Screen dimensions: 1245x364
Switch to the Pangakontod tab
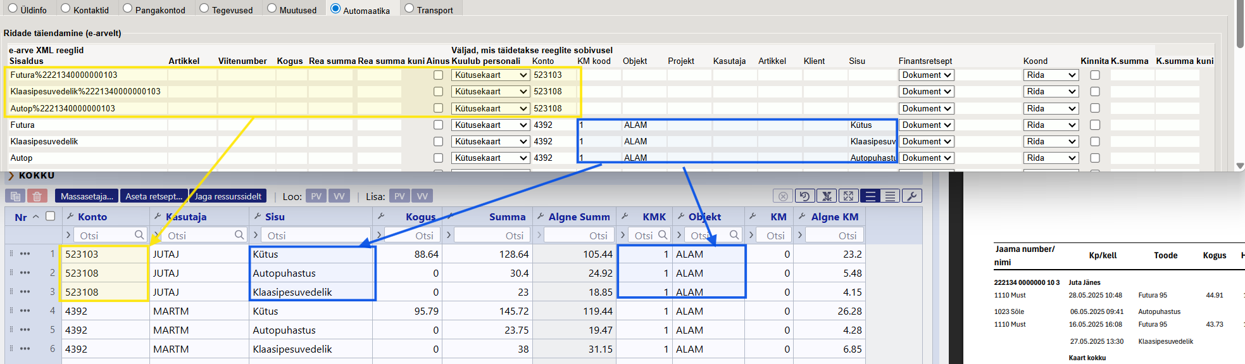pos(128,9)
